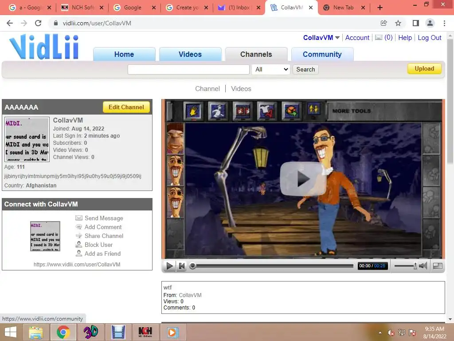Image resolution: width=454 pixels, height=341 pixels.
Task: Click the Channel sub-navigation link
Action: pos(207,89)
